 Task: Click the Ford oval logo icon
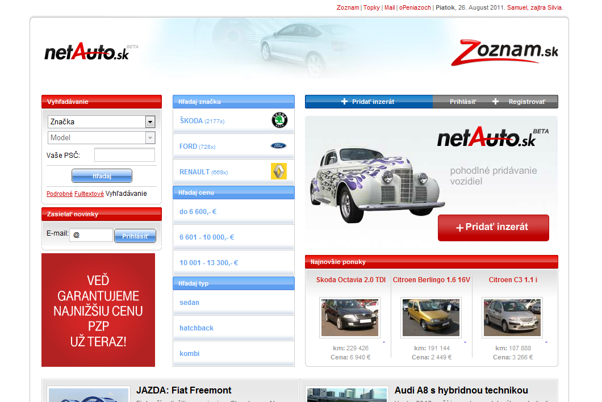click(x=278, y=146)
